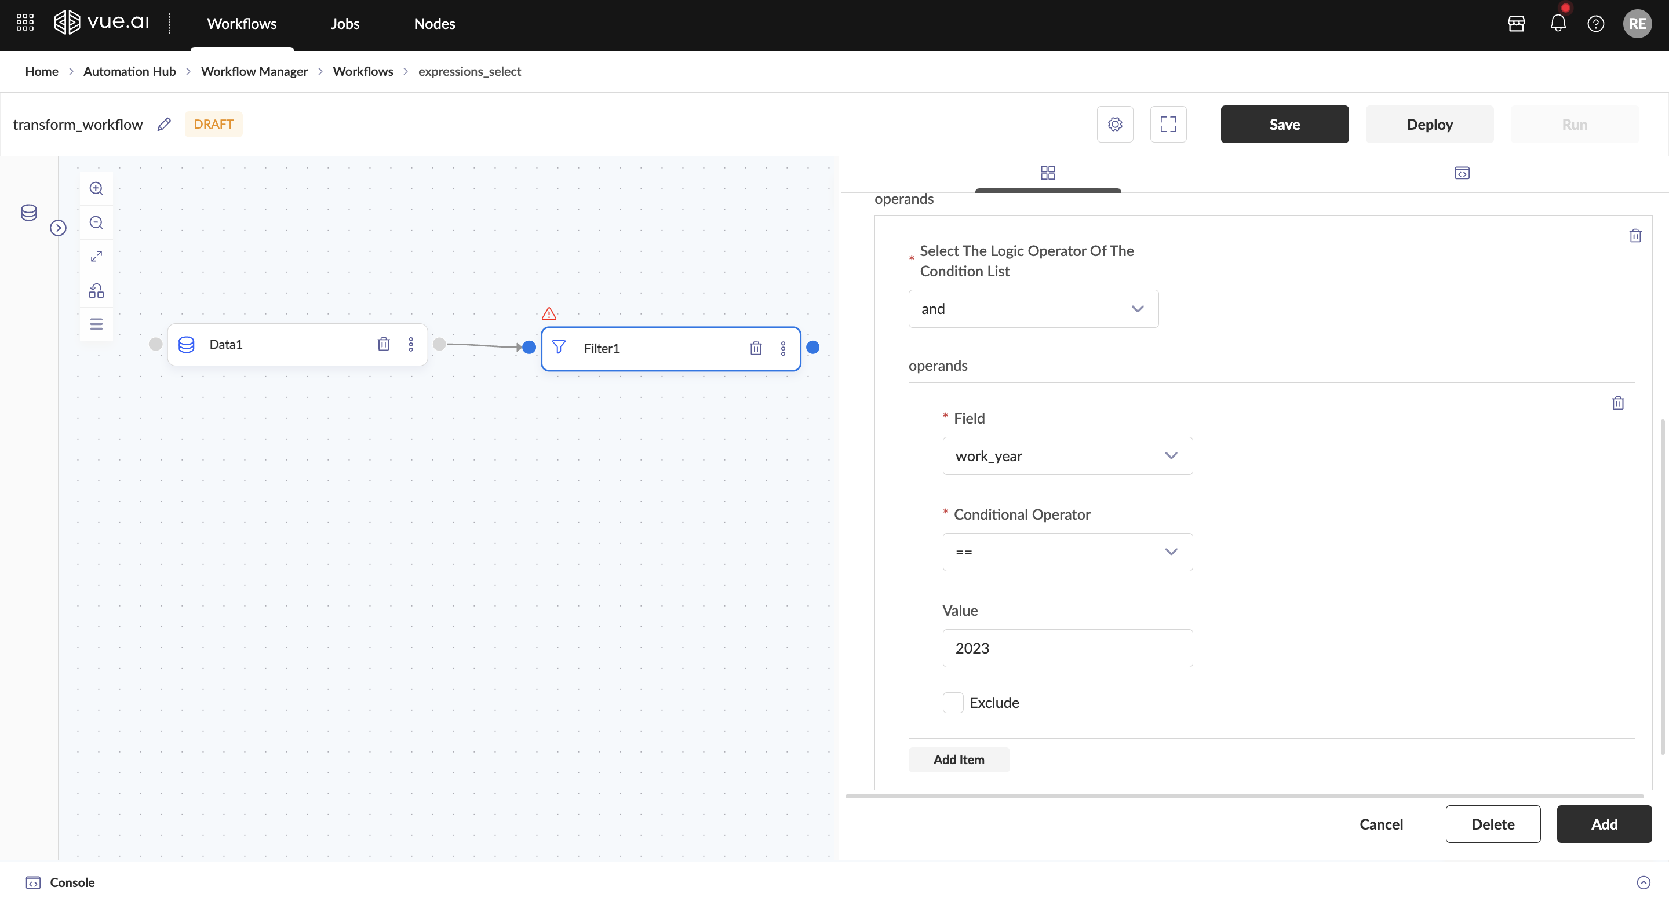The height and width of the screenshot is (898, 1669).
Task: Edit workflow name with pencil icon
Action: 165,125
